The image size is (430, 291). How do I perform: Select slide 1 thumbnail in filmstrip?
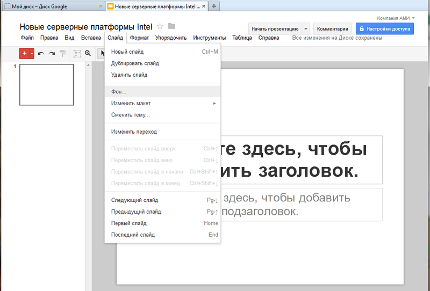pyautogui.click(x=46, y=85)
